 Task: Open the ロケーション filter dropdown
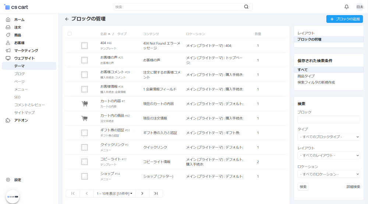pos(329,174)
